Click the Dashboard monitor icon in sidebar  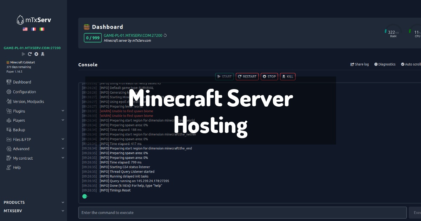[x=9, y=82]
